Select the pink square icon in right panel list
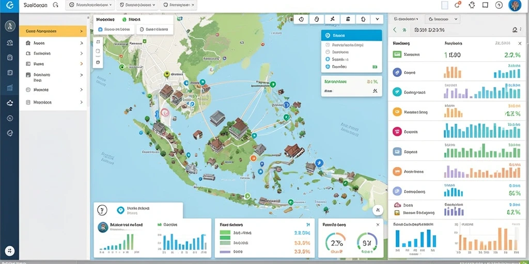This screenshot has width=529, height=264. point(397,131)
